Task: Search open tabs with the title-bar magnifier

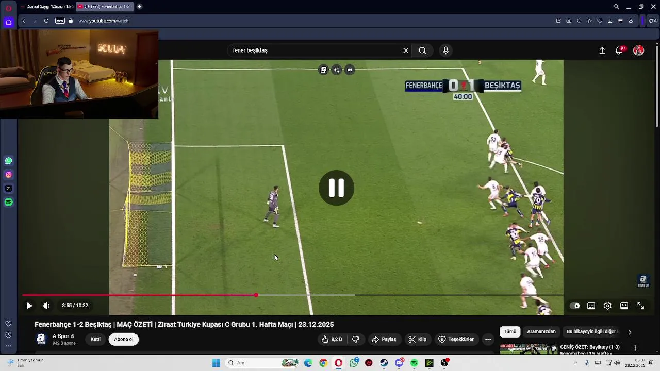Action: click(616, 7)
